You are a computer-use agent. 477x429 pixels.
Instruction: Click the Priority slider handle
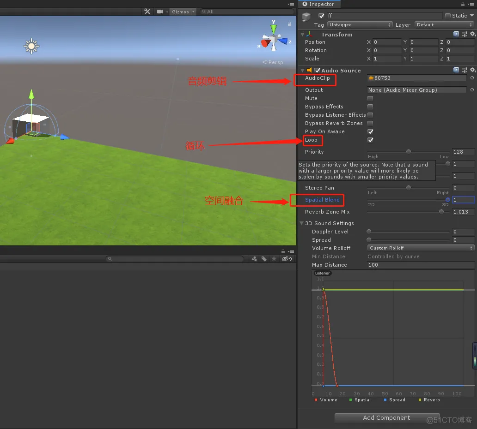409,151
